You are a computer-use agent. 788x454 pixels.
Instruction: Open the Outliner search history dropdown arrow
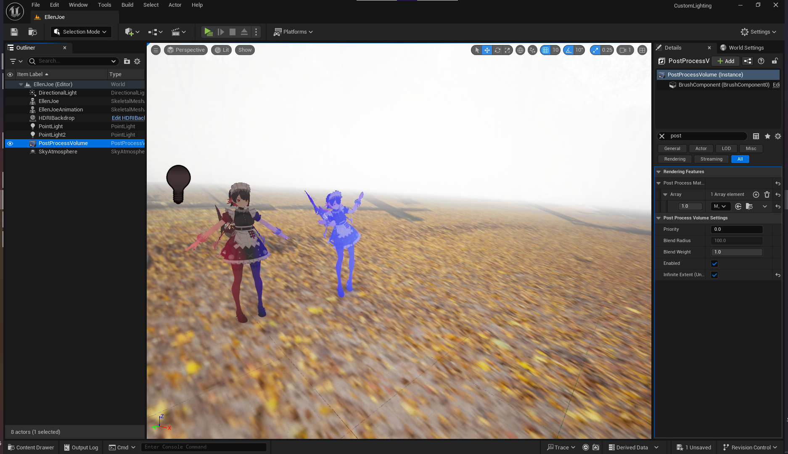coord(114,61)
